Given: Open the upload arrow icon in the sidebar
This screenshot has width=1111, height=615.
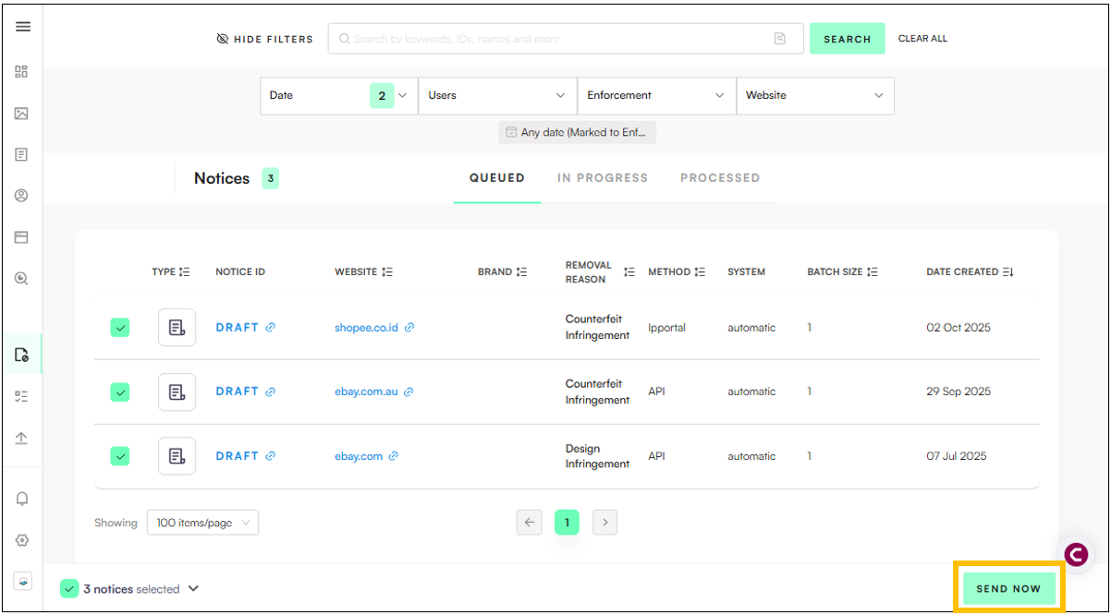Looking at the screenshot, I should 21,438.
